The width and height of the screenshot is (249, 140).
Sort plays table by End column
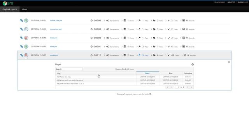coord(170,73)
